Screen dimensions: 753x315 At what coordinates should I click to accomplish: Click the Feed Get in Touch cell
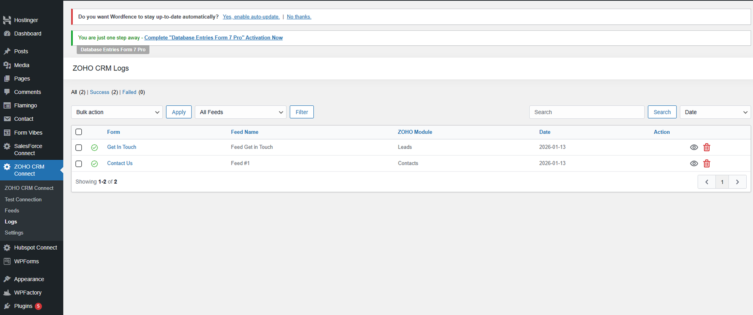pyautogui.click(x=252, y=147)
